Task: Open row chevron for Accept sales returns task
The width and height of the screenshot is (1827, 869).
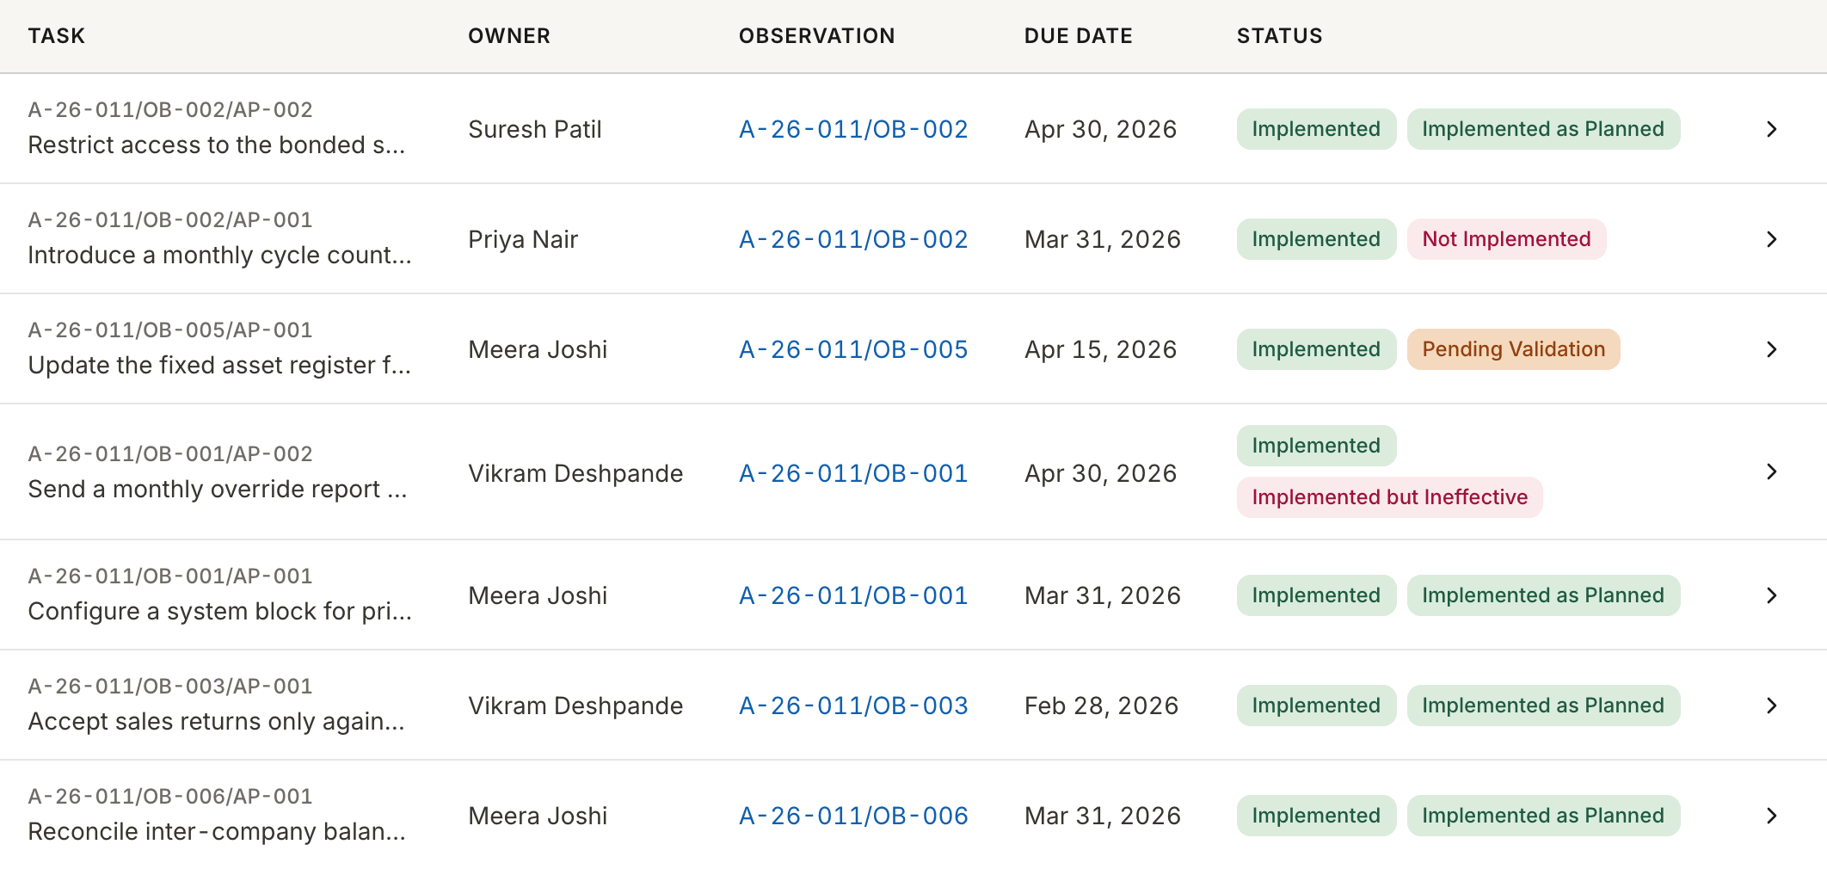Action: click(1771, 706)
